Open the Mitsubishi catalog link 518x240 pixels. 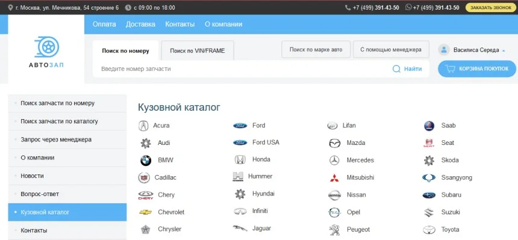tap(360, 177)
